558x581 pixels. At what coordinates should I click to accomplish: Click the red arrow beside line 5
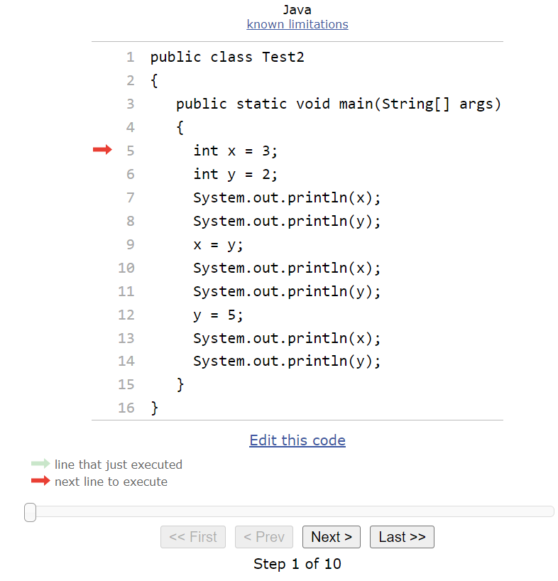(102, 150)
